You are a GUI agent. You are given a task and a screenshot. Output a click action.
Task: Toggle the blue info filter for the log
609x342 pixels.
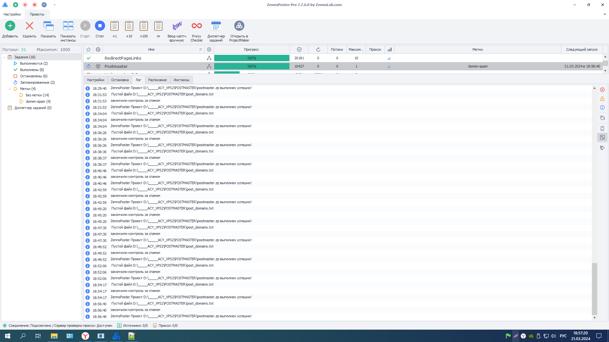pos(602,107)
